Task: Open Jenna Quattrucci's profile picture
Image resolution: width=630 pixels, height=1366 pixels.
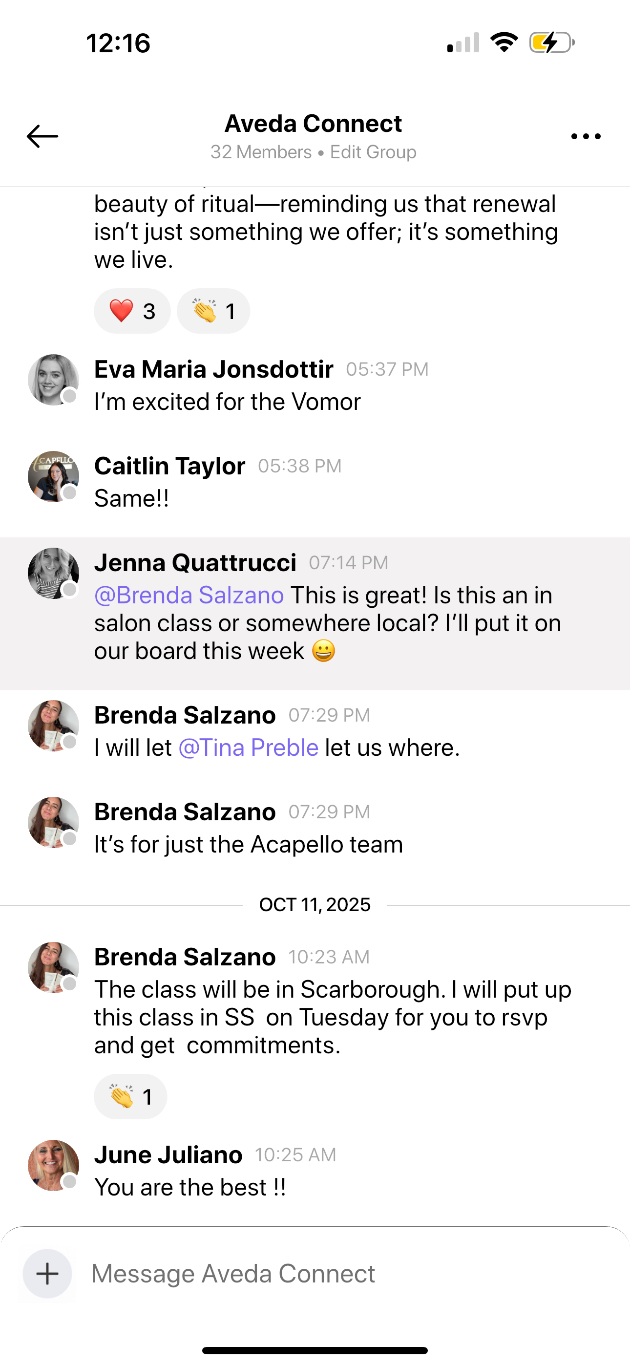Action: [x=53, y=573]
